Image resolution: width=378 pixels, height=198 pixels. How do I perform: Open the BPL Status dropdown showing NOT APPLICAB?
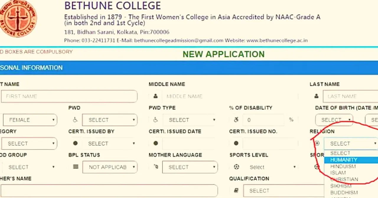(110, 167)
